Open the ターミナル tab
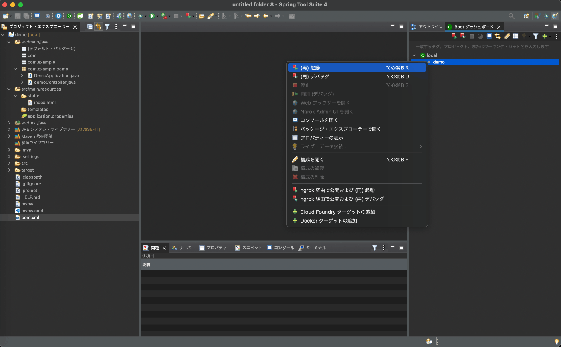The image size is (561, 347). pos(312,248)
